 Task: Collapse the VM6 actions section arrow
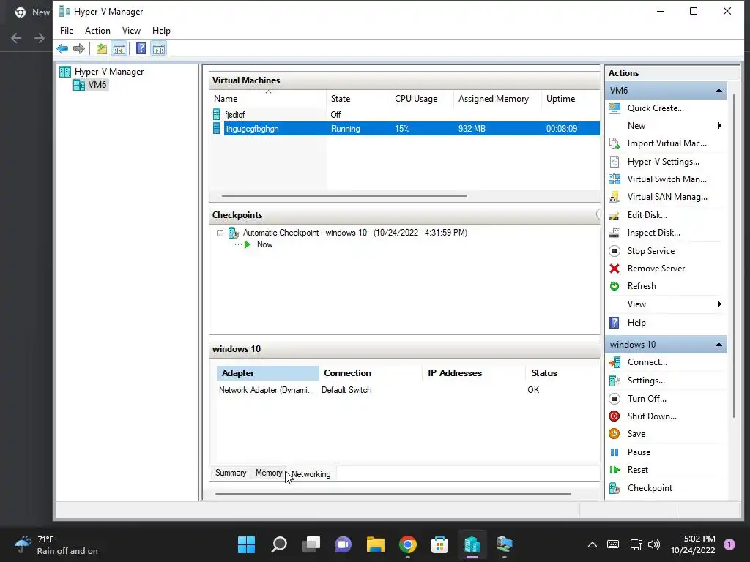pos(719,90)
